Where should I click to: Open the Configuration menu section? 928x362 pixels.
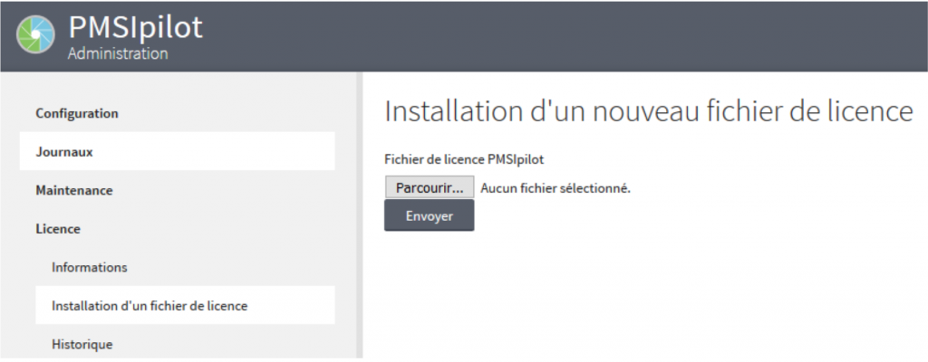77,113
